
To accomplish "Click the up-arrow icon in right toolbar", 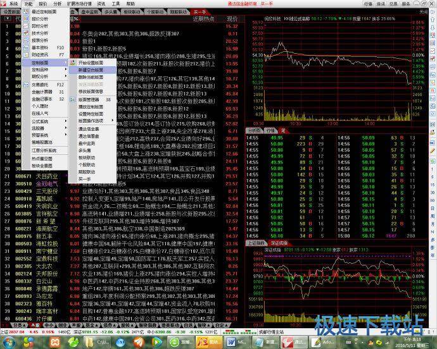I will (433, 20).
